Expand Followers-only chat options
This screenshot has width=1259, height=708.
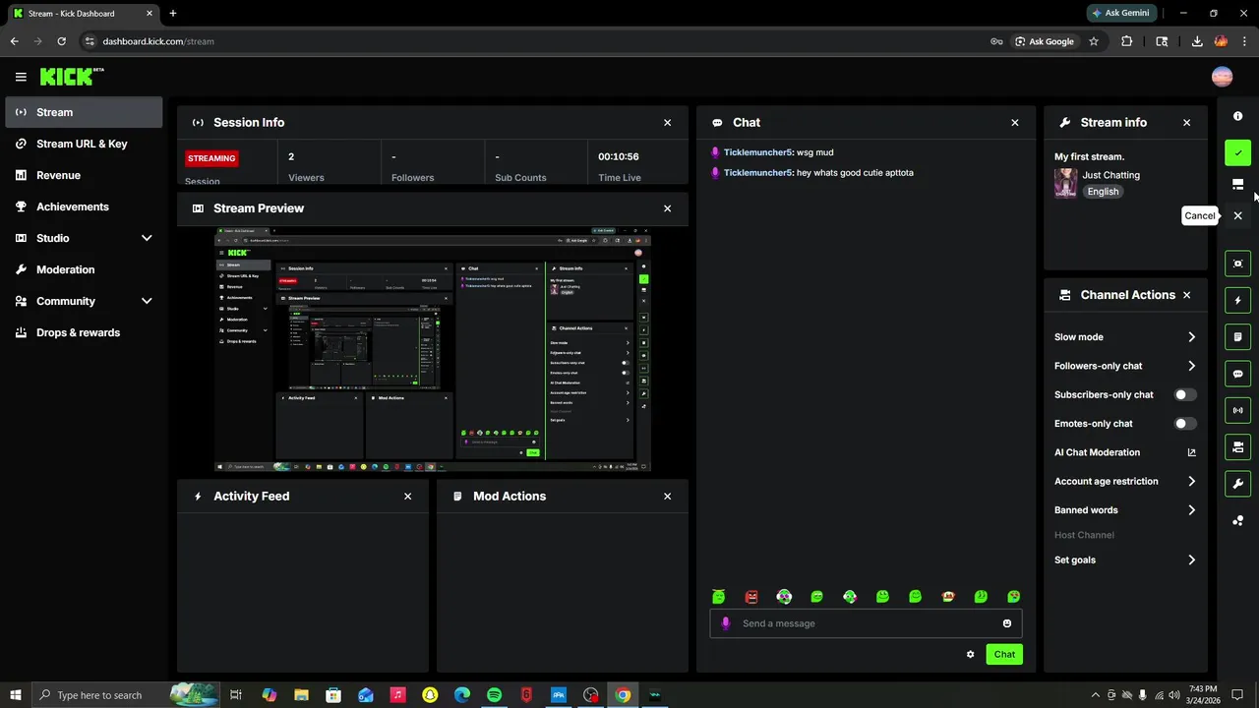pos(1191,366)
